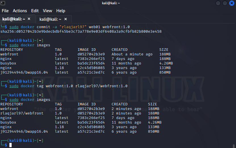Click the first 'sudo docker images' command

tap(30, 45)
